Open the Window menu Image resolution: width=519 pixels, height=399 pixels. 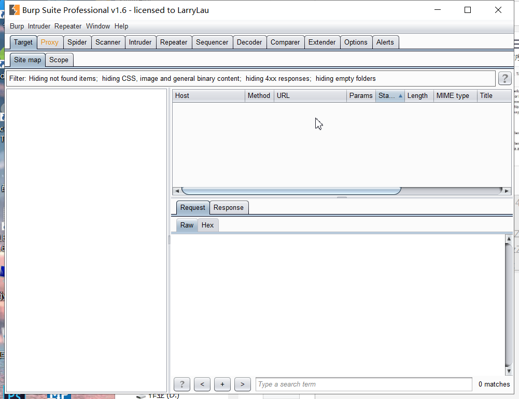point(98,26)
